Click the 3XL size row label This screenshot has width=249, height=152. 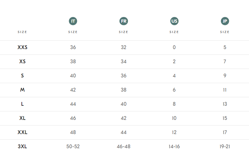point(22,147)
